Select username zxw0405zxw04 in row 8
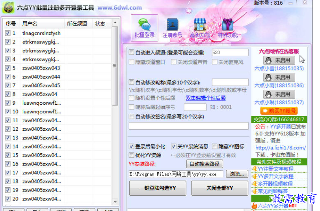Screen dimensions: 320x211 point(40,94)
